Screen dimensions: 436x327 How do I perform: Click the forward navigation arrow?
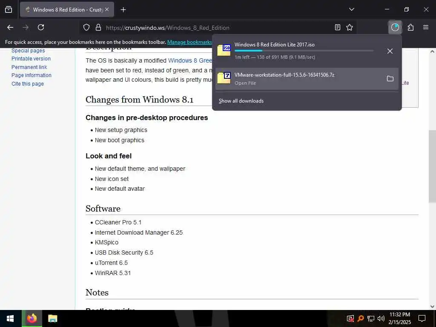pyautogui.click(x=26, y=27)
